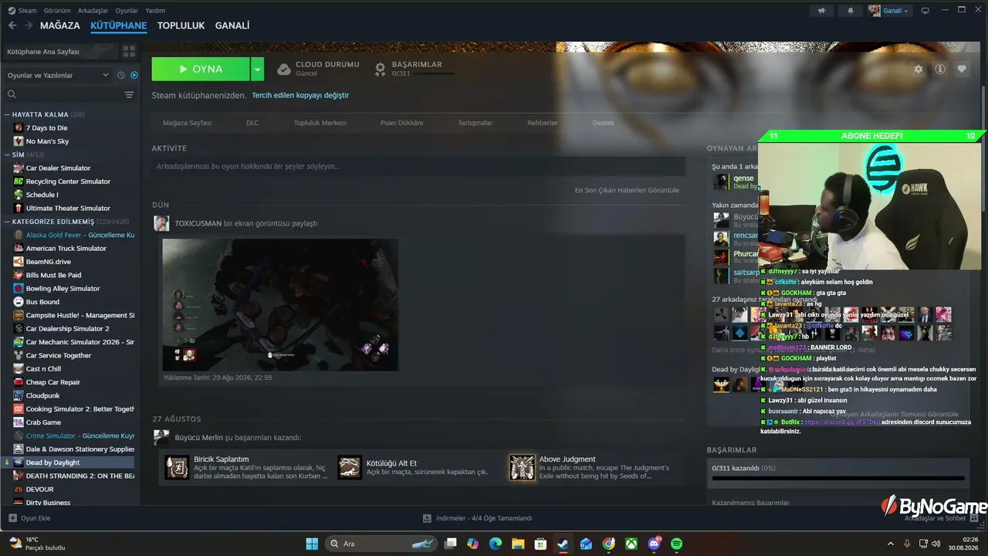Click the Windows taskbar search box

click(x=381, y=544)
